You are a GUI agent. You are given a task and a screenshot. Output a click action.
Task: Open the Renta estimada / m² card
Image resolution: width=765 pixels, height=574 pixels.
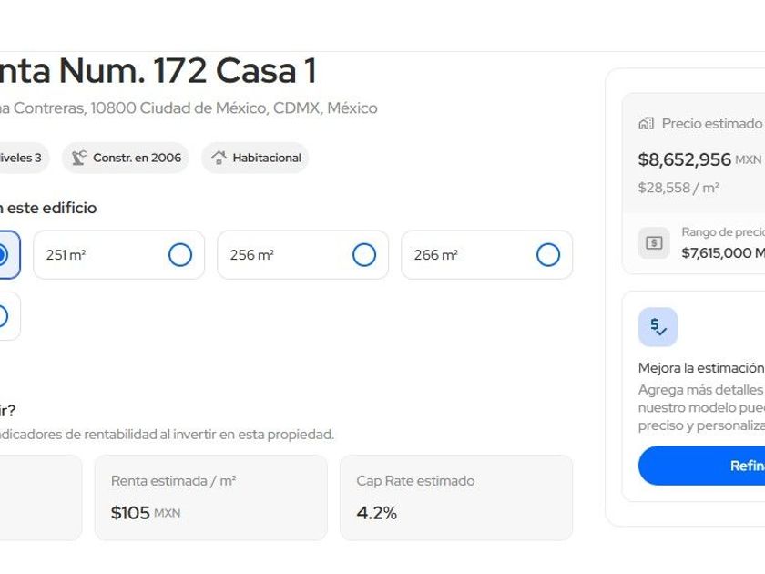pos(210,497)
